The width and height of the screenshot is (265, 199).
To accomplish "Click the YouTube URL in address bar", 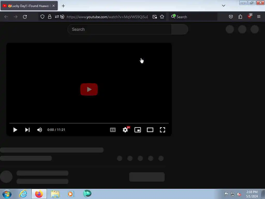I will (x=107, y=17).
